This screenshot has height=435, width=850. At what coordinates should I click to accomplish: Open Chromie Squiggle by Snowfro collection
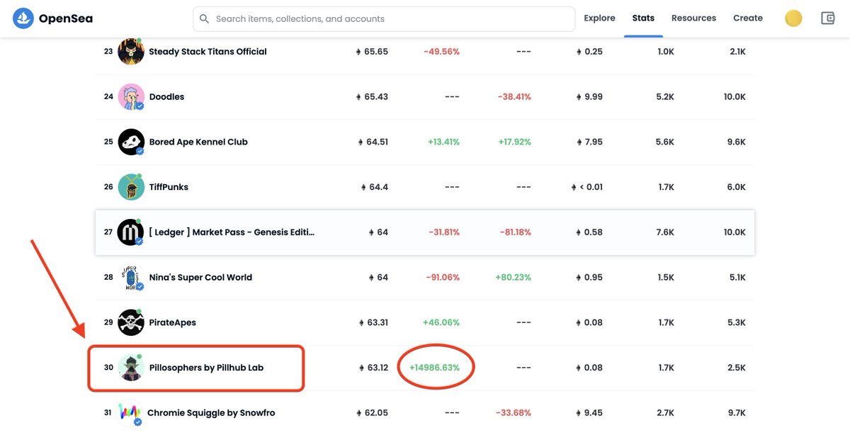[x=211, y=413]
